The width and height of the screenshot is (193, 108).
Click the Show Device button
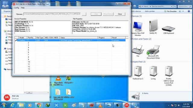(x=108, y=14)
